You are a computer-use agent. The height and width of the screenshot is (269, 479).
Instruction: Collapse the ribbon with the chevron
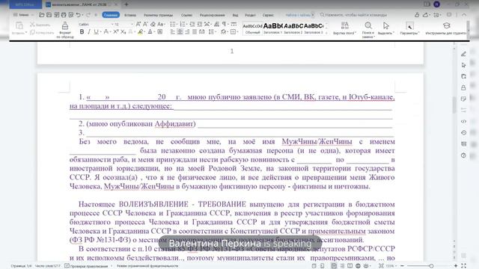pyautogui.click(x=464, y=15)
